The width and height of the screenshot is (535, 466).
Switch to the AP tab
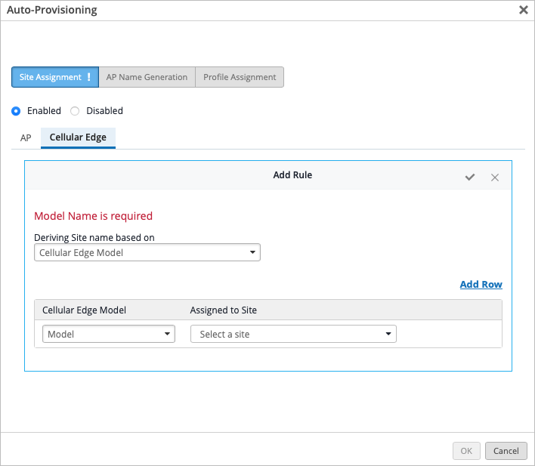coord(26,138)
